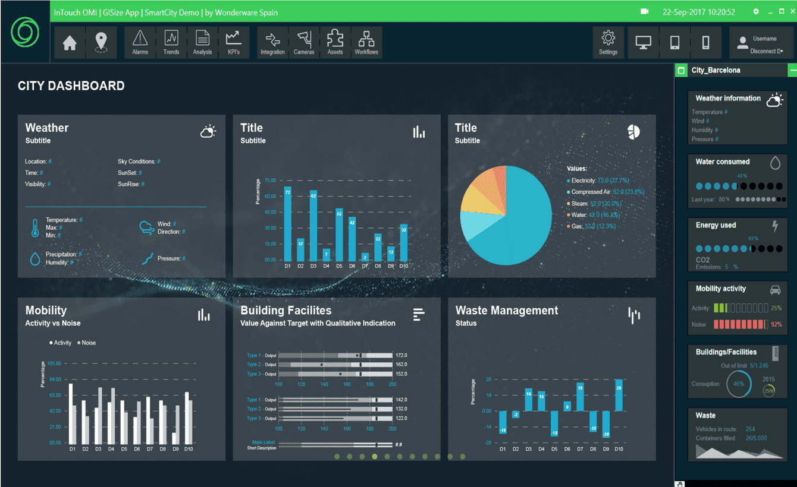Open the KPI's section
Screen dimensions: 797x487
point(233,43)
